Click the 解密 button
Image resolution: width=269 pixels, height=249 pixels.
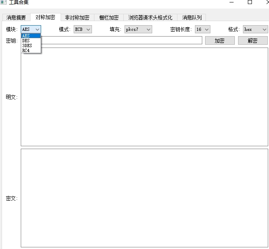253,41
